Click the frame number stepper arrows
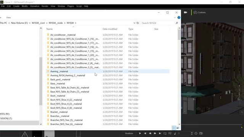Screen dimensions: 244x137 pyautogui.click(x=192, y=133)
